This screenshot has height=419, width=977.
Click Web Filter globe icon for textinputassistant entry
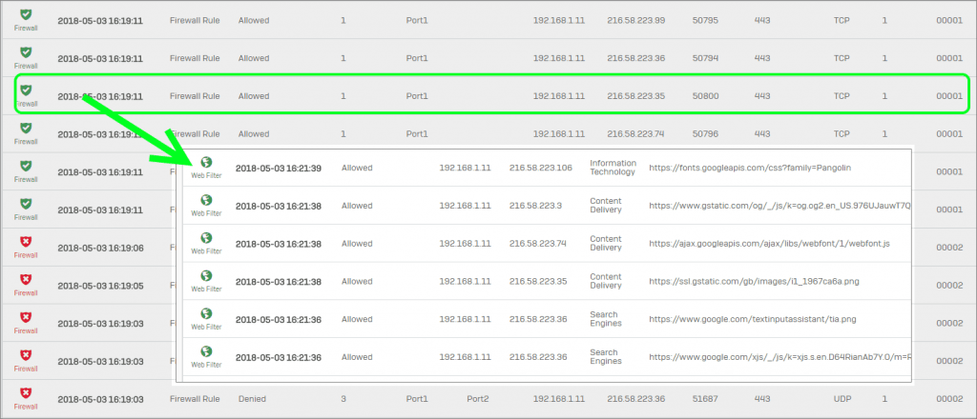tap(206, 314)
